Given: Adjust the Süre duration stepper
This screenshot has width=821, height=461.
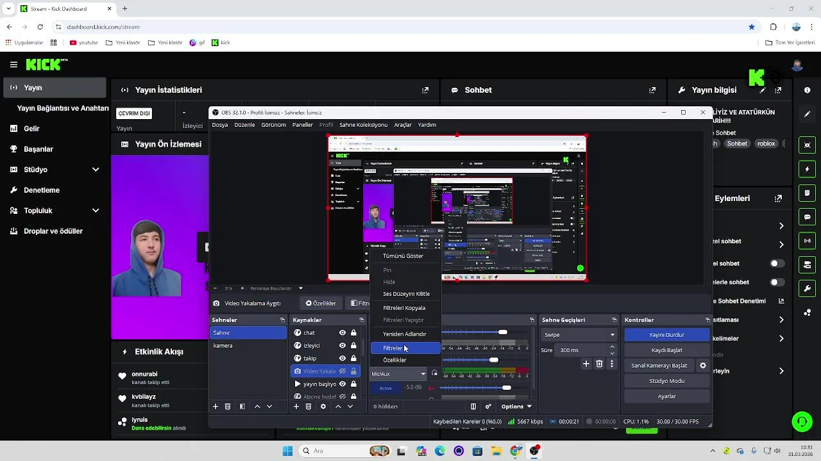Looking at the screenshot, I should pyautogui.click(x=612, y=350).
